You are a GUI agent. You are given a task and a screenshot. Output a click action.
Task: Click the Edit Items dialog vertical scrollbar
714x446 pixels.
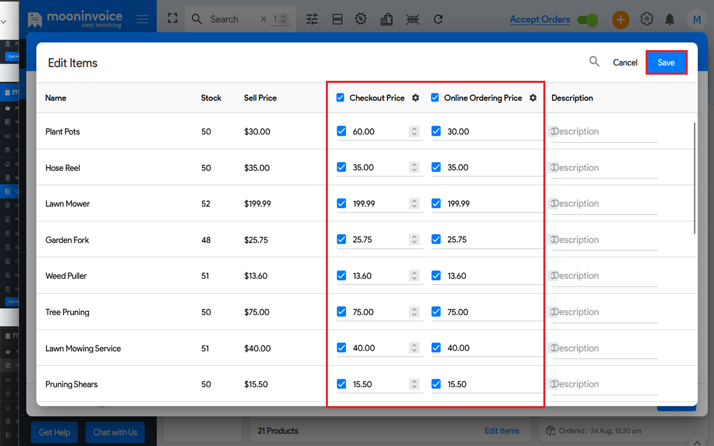click(694, 178)
